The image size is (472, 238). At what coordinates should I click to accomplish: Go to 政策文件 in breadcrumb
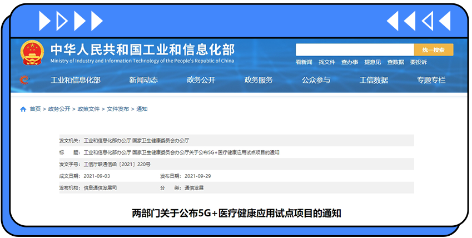88,109
